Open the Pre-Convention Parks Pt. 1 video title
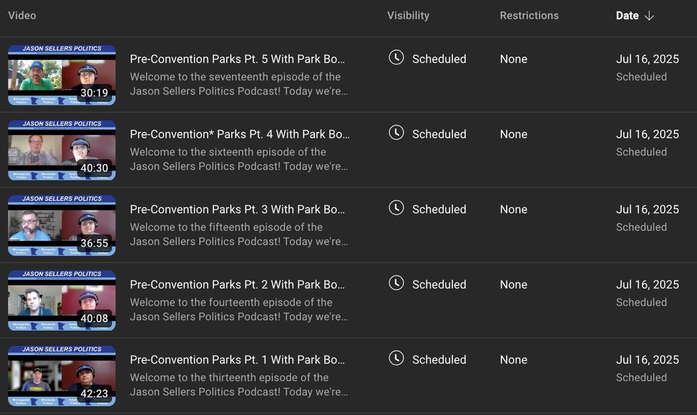697x415 pixels. click(x=238, y=360)
